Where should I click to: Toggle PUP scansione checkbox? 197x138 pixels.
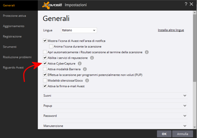pyautogui.click(x=45, y=75)
